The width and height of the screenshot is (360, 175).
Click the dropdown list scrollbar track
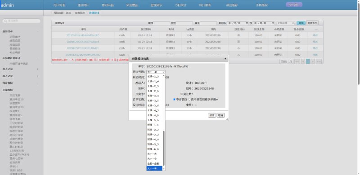point(164,103)
